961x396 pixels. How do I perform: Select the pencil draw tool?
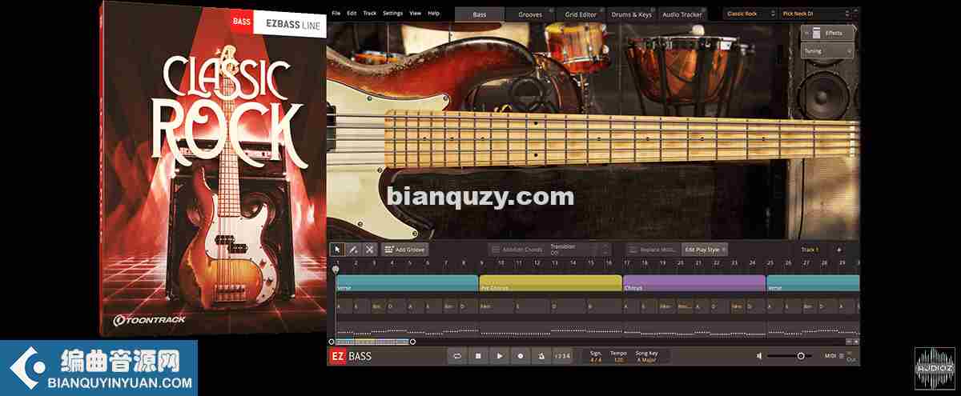click(x=353, y=250)
